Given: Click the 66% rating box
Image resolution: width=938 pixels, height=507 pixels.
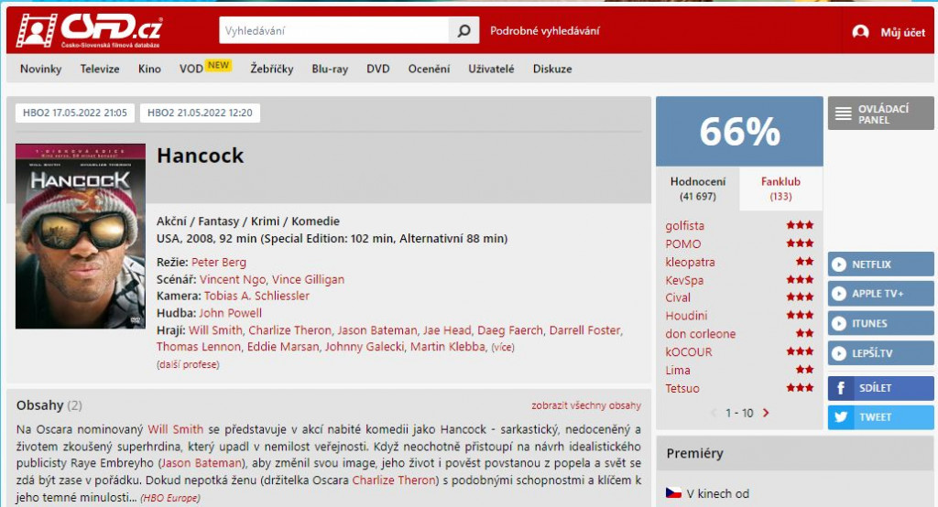Looking at the screenshot, I should (739, 132).
